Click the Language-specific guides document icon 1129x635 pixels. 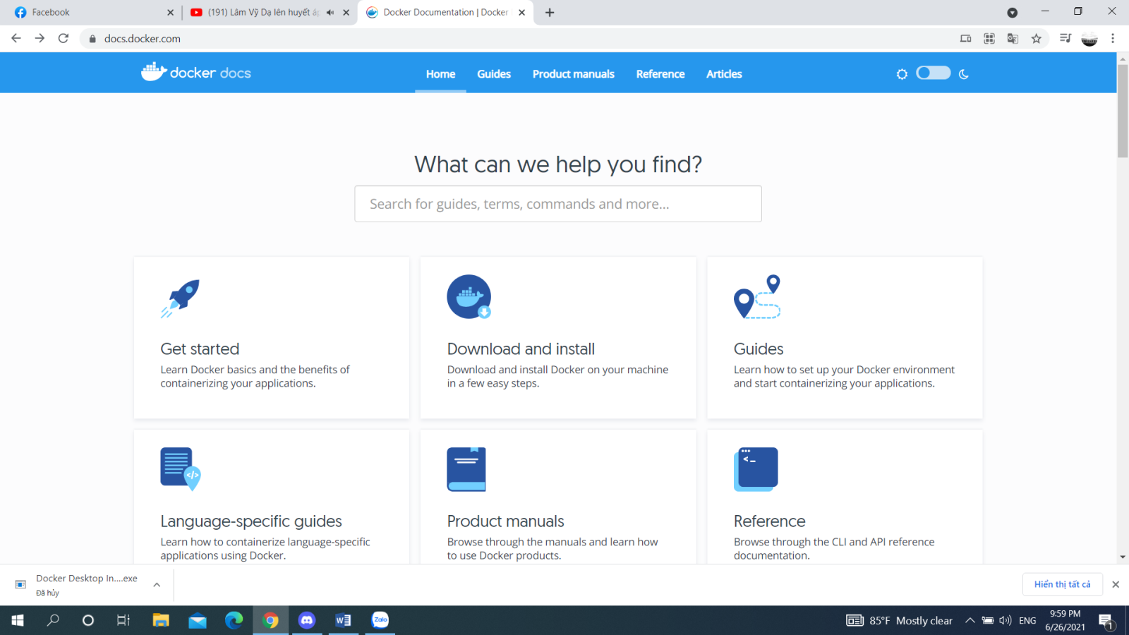click(x=181, y=469)
